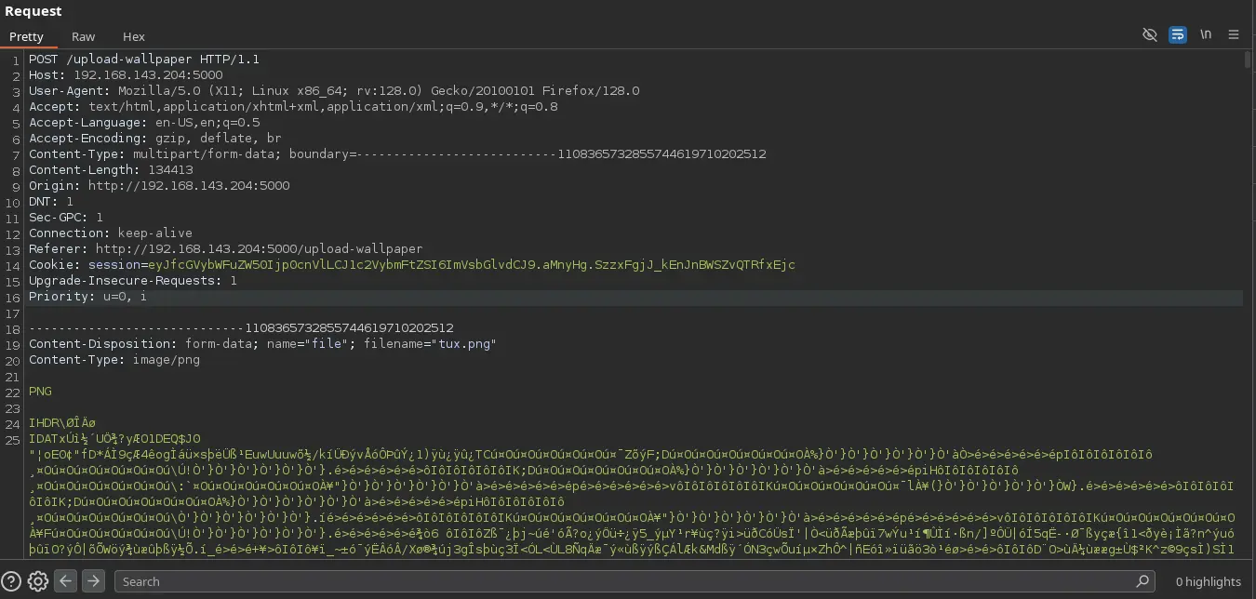This screenshot has width=1256, height=599.
Task: Select the Pretty tab
Action: tap(26, 36)
